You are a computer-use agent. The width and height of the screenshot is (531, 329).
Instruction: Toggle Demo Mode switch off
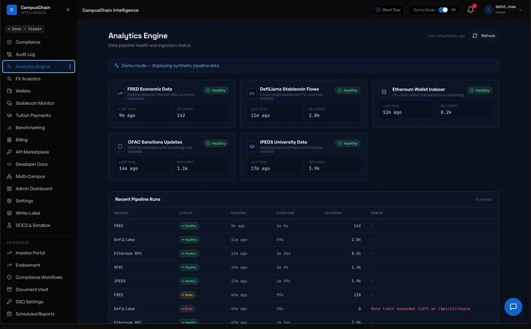click(x=443, y=10)
